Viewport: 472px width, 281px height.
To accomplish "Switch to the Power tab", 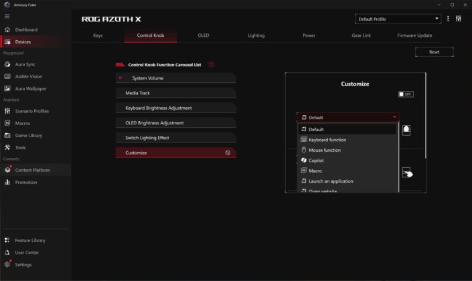I will click(x=309, y=35).
